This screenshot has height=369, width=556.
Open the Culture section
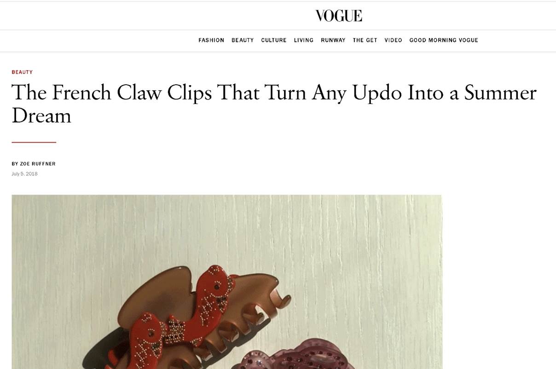click(x=274, y=40)
